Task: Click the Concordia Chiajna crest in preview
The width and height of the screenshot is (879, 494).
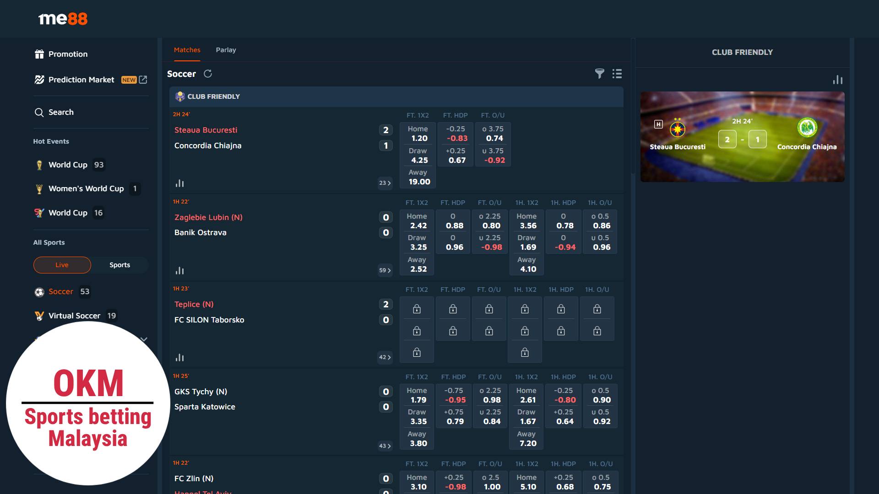Action: point(807,128)
